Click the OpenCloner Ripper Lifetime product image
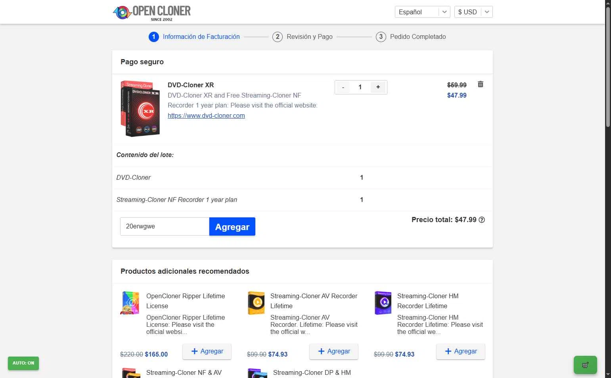The height and width of the screenshot is (378, 611). [130, 303]
